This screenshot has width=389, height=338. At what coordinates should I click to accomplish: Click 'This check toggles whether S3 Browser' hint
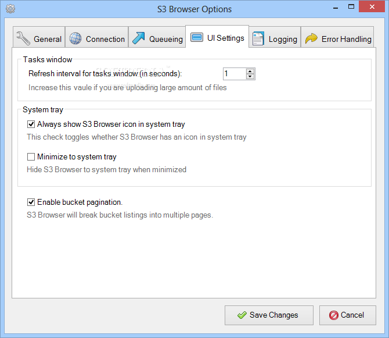pyautogui.click(x=136, y=137)
